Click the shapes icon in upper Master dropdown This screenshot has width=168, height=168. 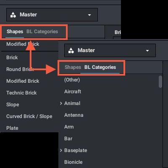click(13, 15)
